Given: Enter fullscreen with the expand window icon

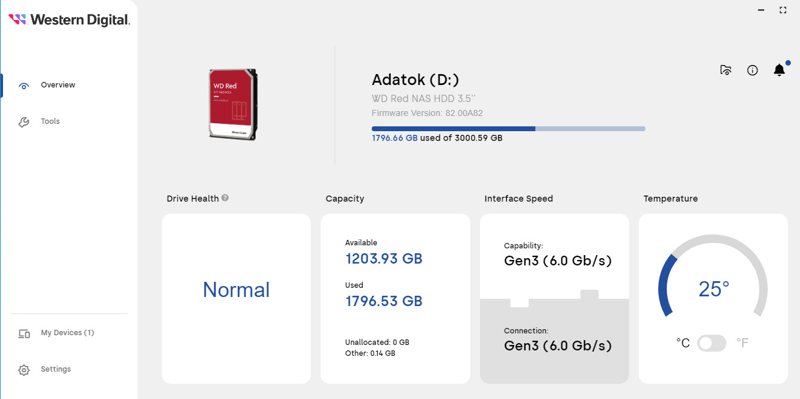Looking at the screenshot, I should (783, 10).
